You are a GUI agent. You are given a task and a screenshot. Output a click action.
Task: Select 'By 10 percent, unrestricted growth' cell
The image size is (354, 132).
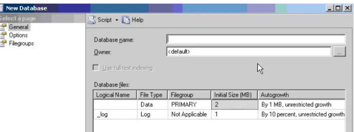[302, 115]
